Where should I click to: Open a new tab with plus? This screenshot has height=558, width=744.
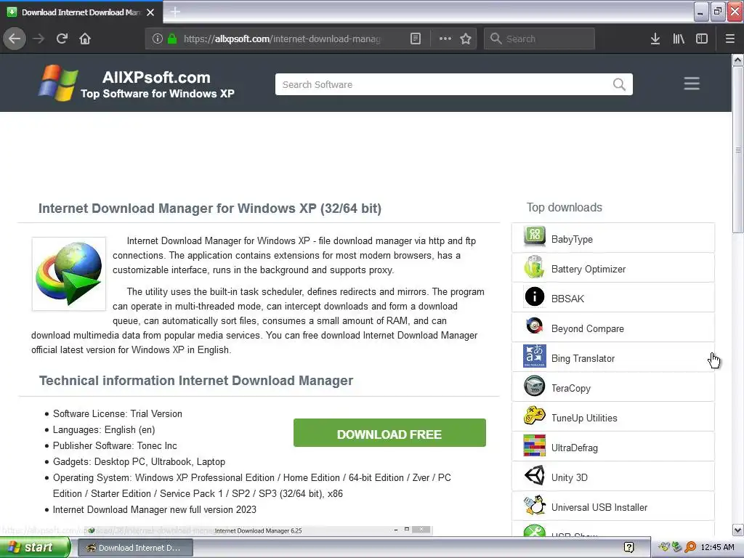click(175, 12)
